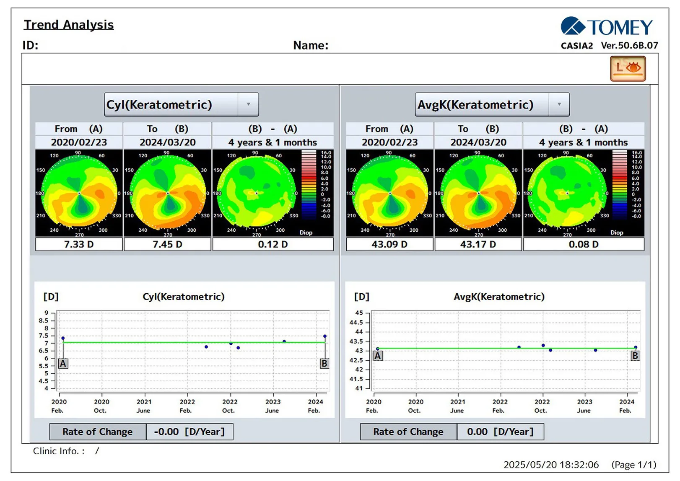This screenshot has width=680, height=481.
Task: Click marker A on the Cyl trend graph
Action: tap(63, 363)
